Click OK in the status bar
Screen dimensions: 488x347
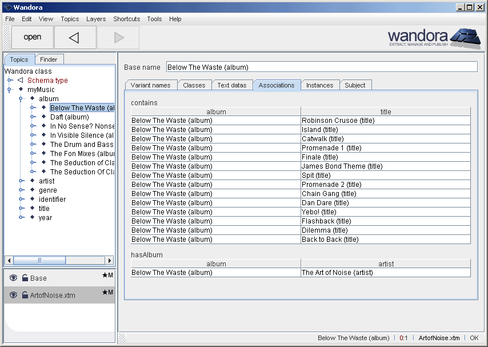tap(475, 338)
